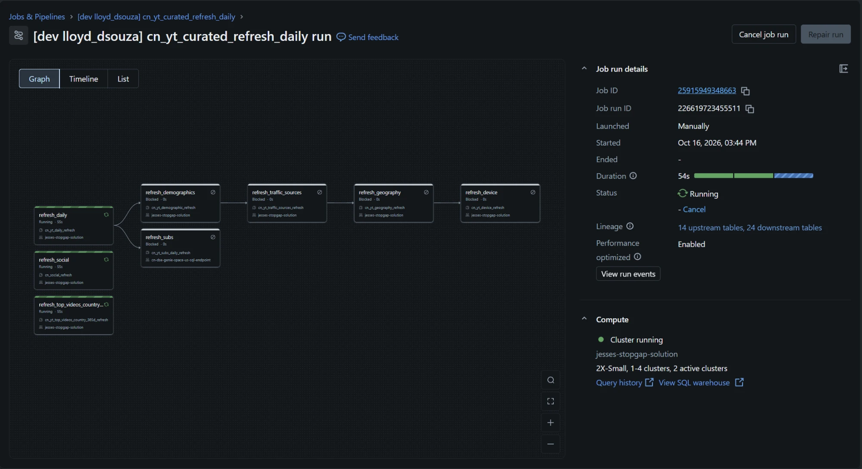
Task: Copy the Job ID value
Action: [x=745, y=91]
